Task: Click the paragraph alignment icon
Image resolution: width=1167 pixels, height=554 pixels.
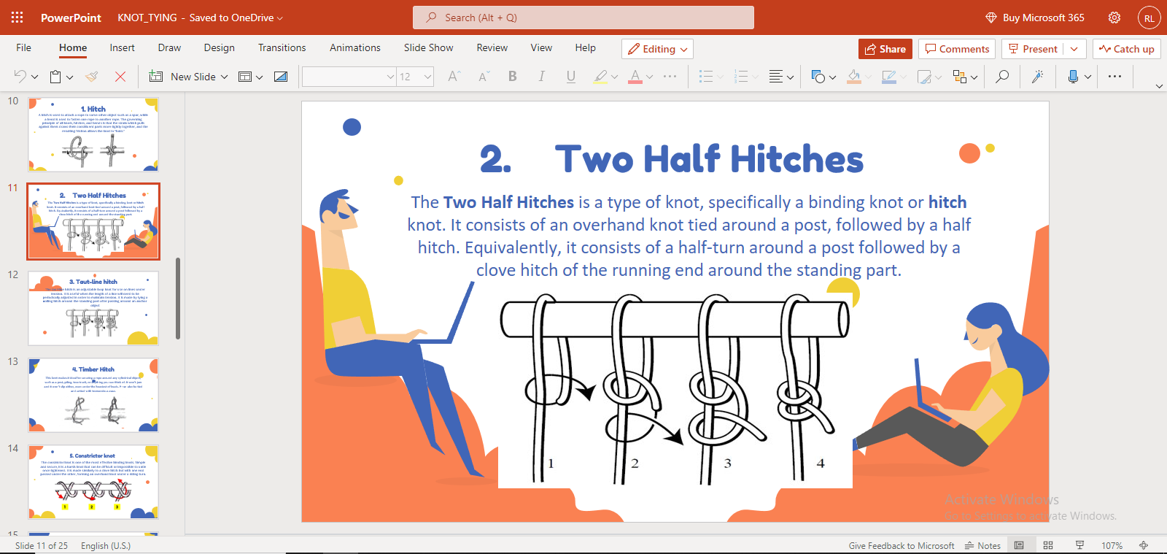Action: pyautogui.click(x=776, y=77)
